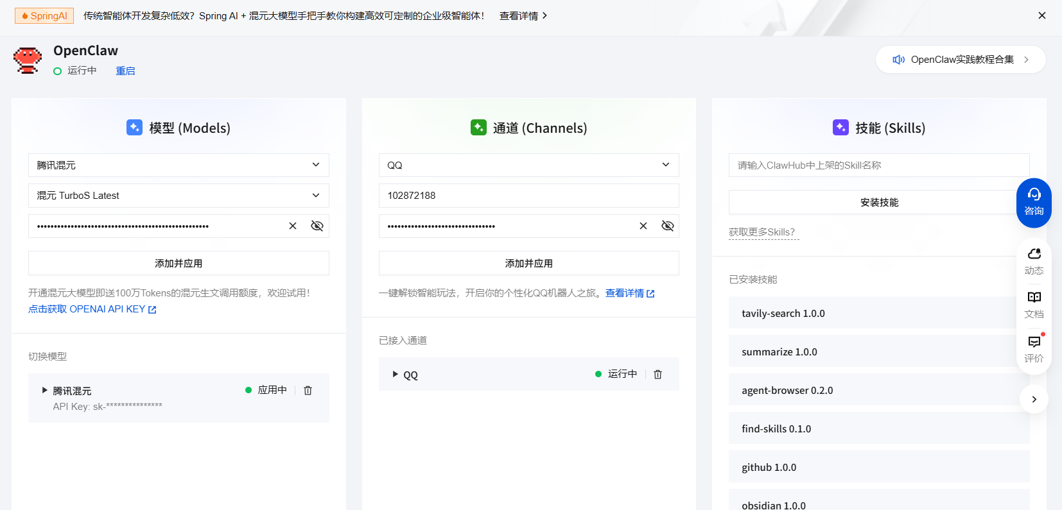Open the 评价 feedback sidebar icon

pyautogui.click(x=1034, y=349)
